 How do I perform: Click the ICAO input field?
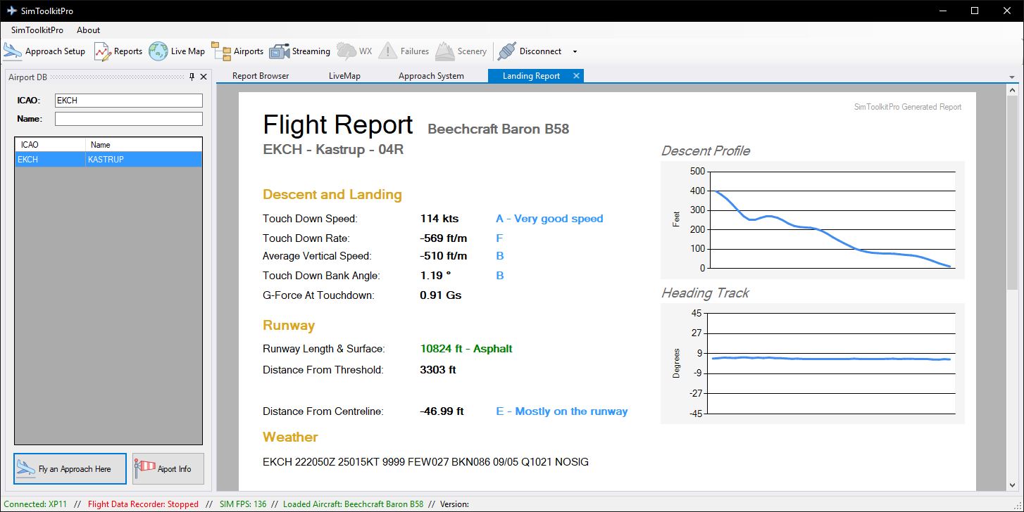(x=128, y=101)
